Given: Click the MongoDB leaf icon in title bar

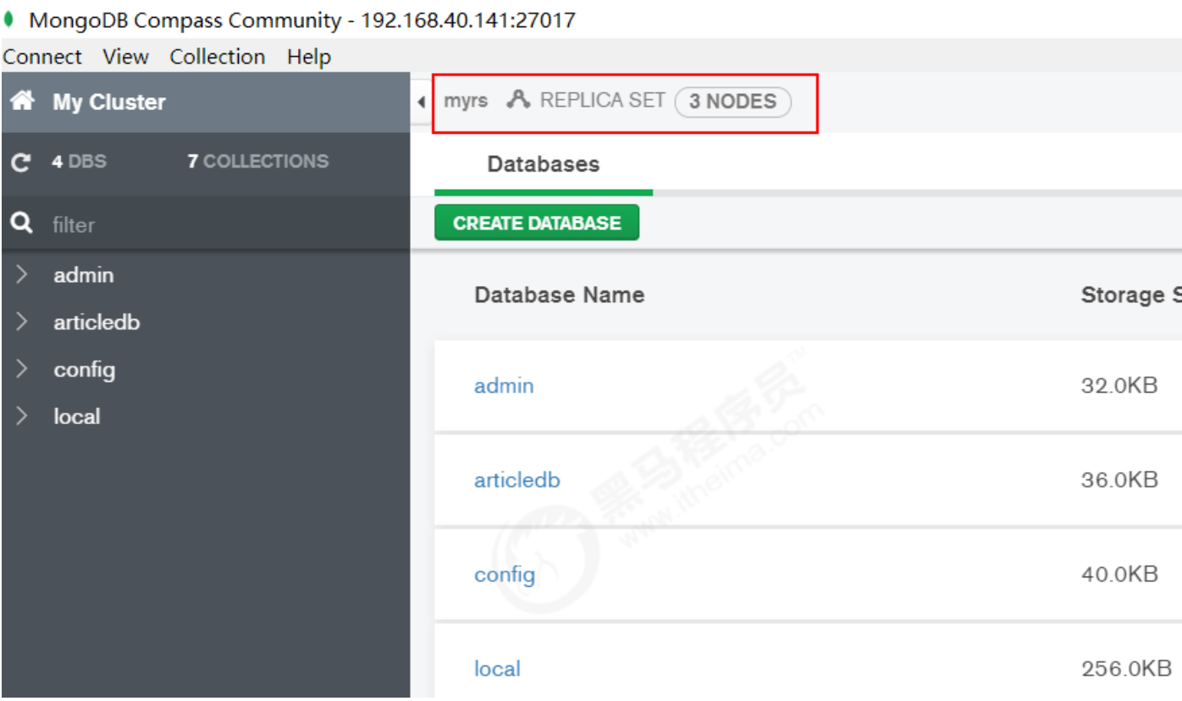Looking at the screenshot, I should point(9,19).
